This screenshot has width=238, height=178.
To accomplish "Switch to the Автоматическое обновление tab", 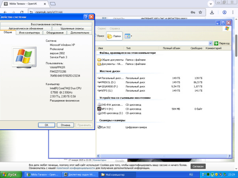I will (26, 28).
